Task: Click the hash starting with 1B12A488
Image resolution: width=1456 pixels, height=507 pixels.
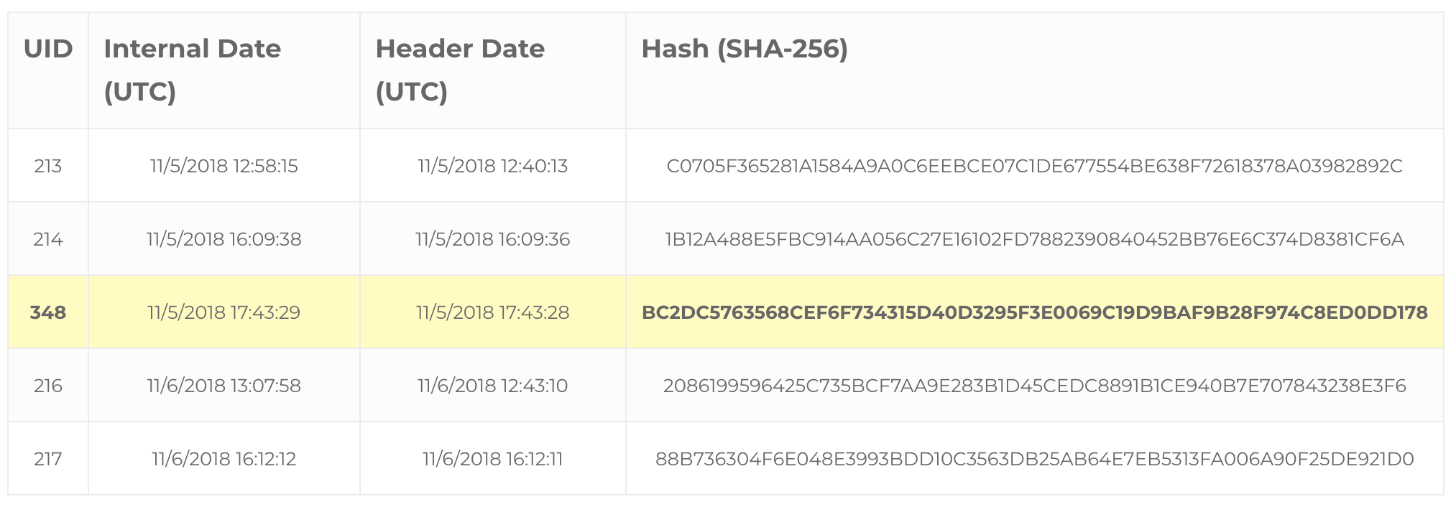Action: [1035, 239]
